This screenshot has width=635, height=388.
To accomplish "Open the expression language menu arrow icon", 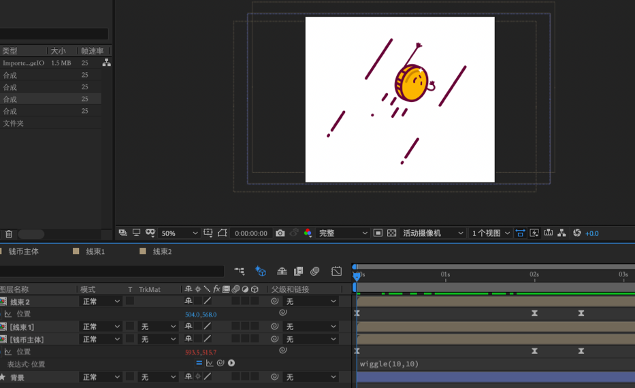I will pos(231,363).
